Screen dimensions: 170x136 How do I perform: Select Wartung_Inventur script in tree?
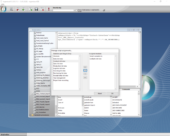[42, 78]
